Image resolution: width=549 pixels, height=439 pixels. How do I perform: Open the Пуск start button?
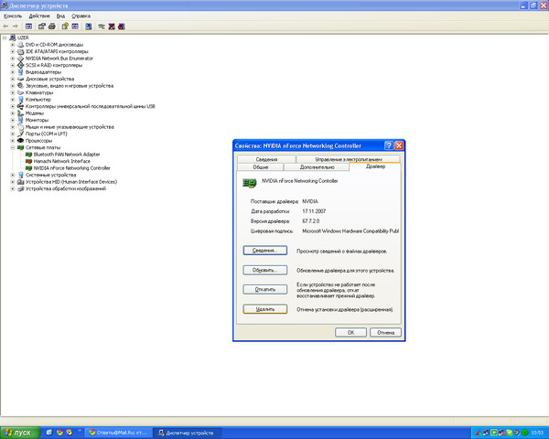point(20,433)
